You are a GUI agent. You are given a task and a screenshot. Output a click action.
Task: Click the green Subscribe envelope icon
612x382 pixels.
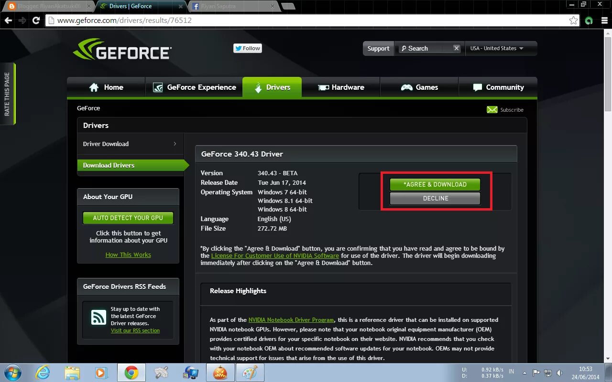click(x=492, y=110)
